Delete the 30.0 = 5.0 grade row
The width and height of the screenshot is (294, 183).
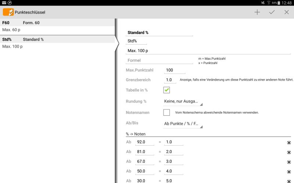(x=289, y=181)
